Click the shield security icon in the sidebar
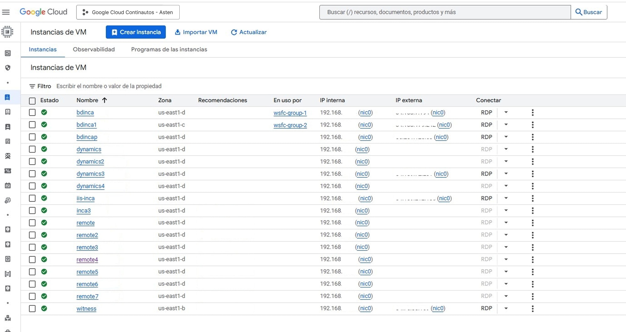Screen dimensions: 626x332 click(8, 68)
